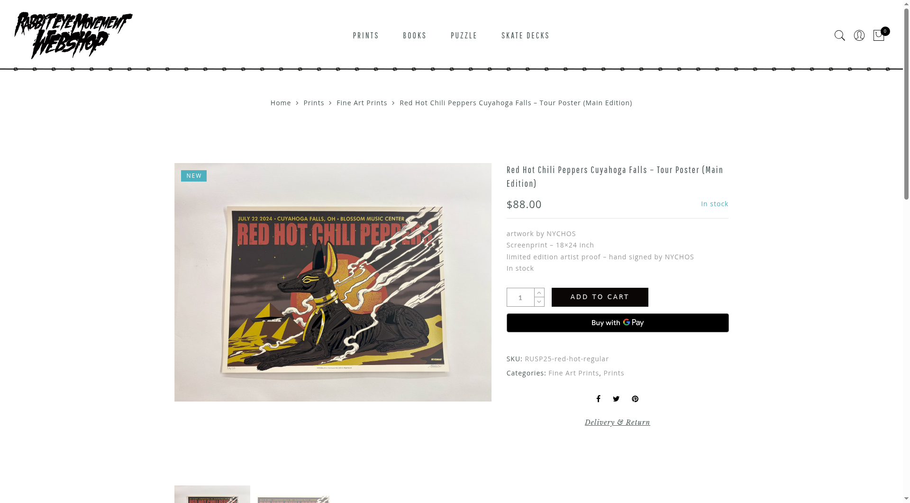Click the Rabbit Eye Movement Webshop logo

pos(73,36)
